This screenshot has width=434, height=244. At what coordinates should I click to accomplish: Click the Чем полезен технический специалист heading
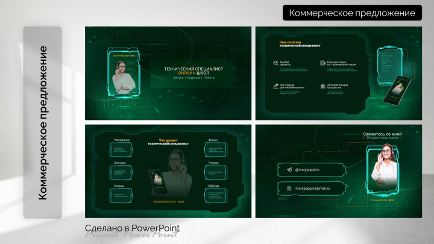300,44
